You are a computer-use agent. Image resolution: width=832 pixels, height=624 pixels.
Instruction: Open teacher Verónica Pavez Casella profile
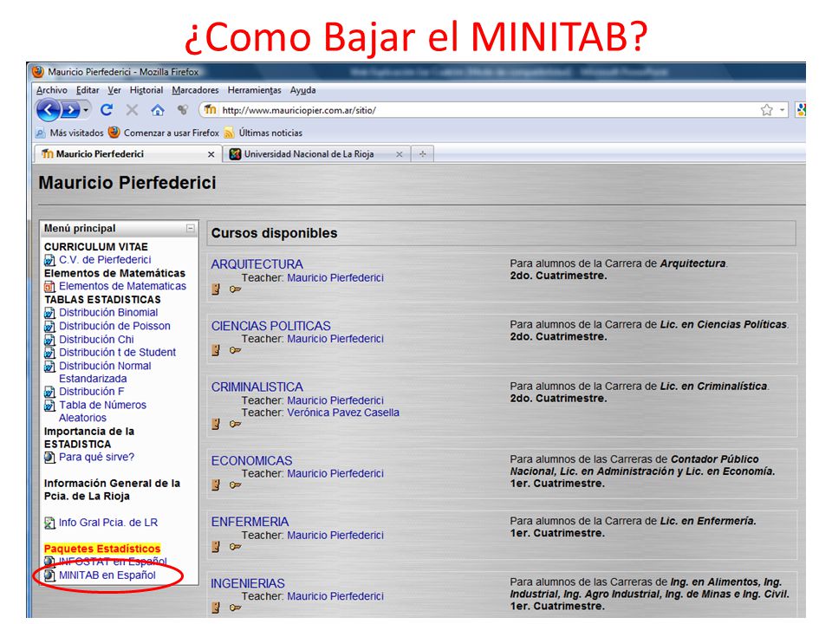pos(343,413)
